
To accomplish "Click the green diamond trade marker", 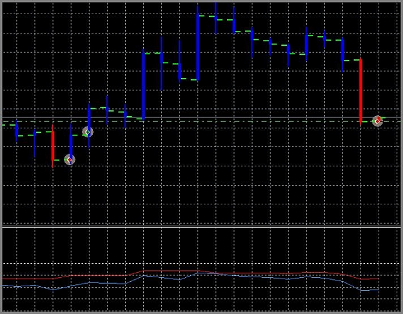I will point(88,132).
